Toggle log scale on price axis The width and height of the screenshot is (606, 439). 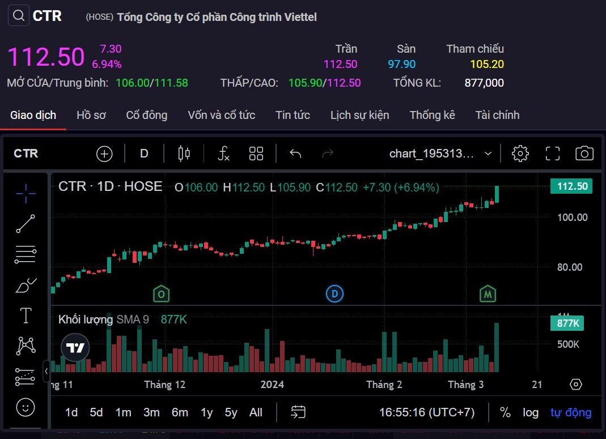click(531, 412)
